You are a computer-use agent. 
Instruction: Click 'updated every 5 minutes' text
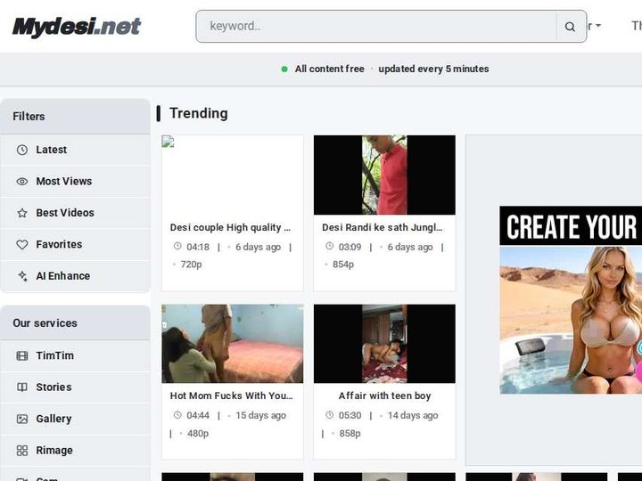(x=433, y=69)
